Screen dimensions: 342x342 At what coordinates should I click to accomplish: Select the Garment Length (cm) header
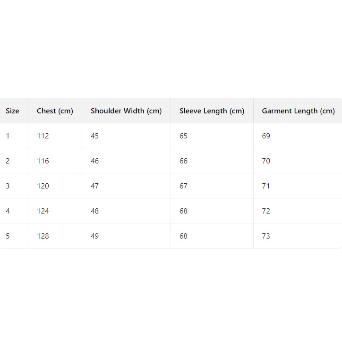point(298,111)
